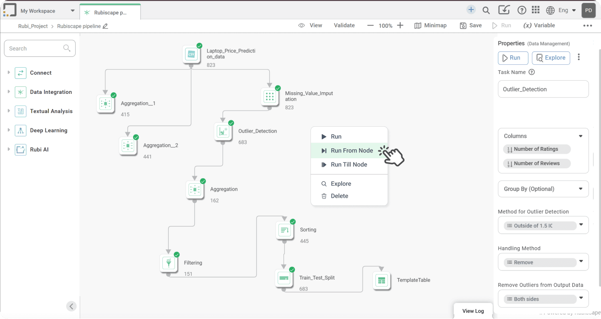The image size is (601, 319).
Task: Select the Outlier_Detection node icon
Action: pos(223,131)
